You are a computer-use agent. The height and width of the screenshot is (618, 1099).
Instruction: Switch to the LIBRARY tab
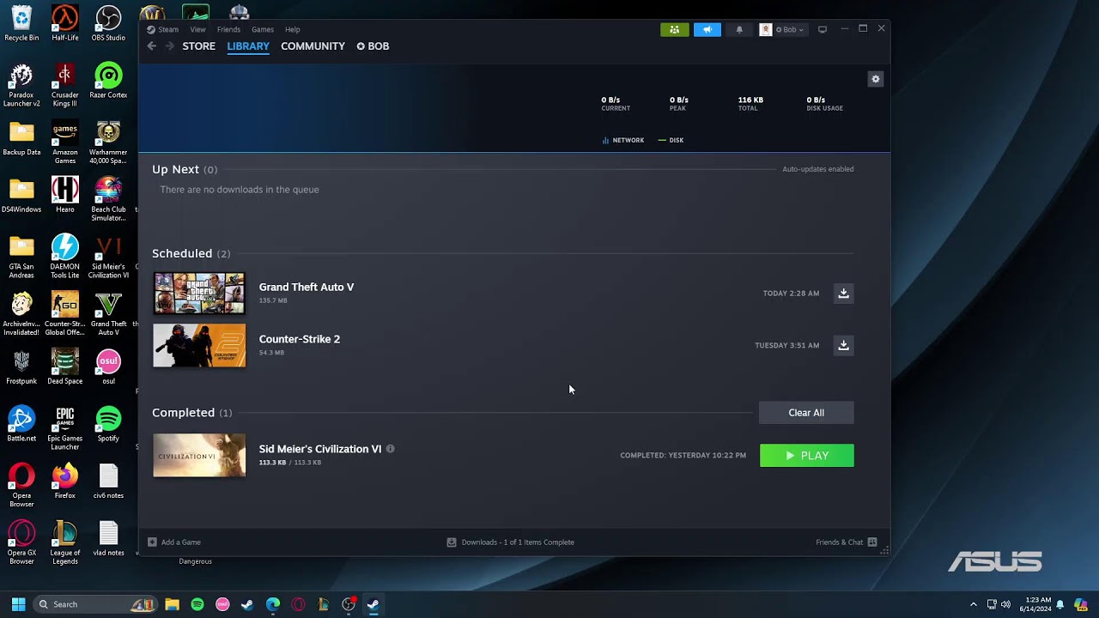pyautogui.click(x=248, y=46)
